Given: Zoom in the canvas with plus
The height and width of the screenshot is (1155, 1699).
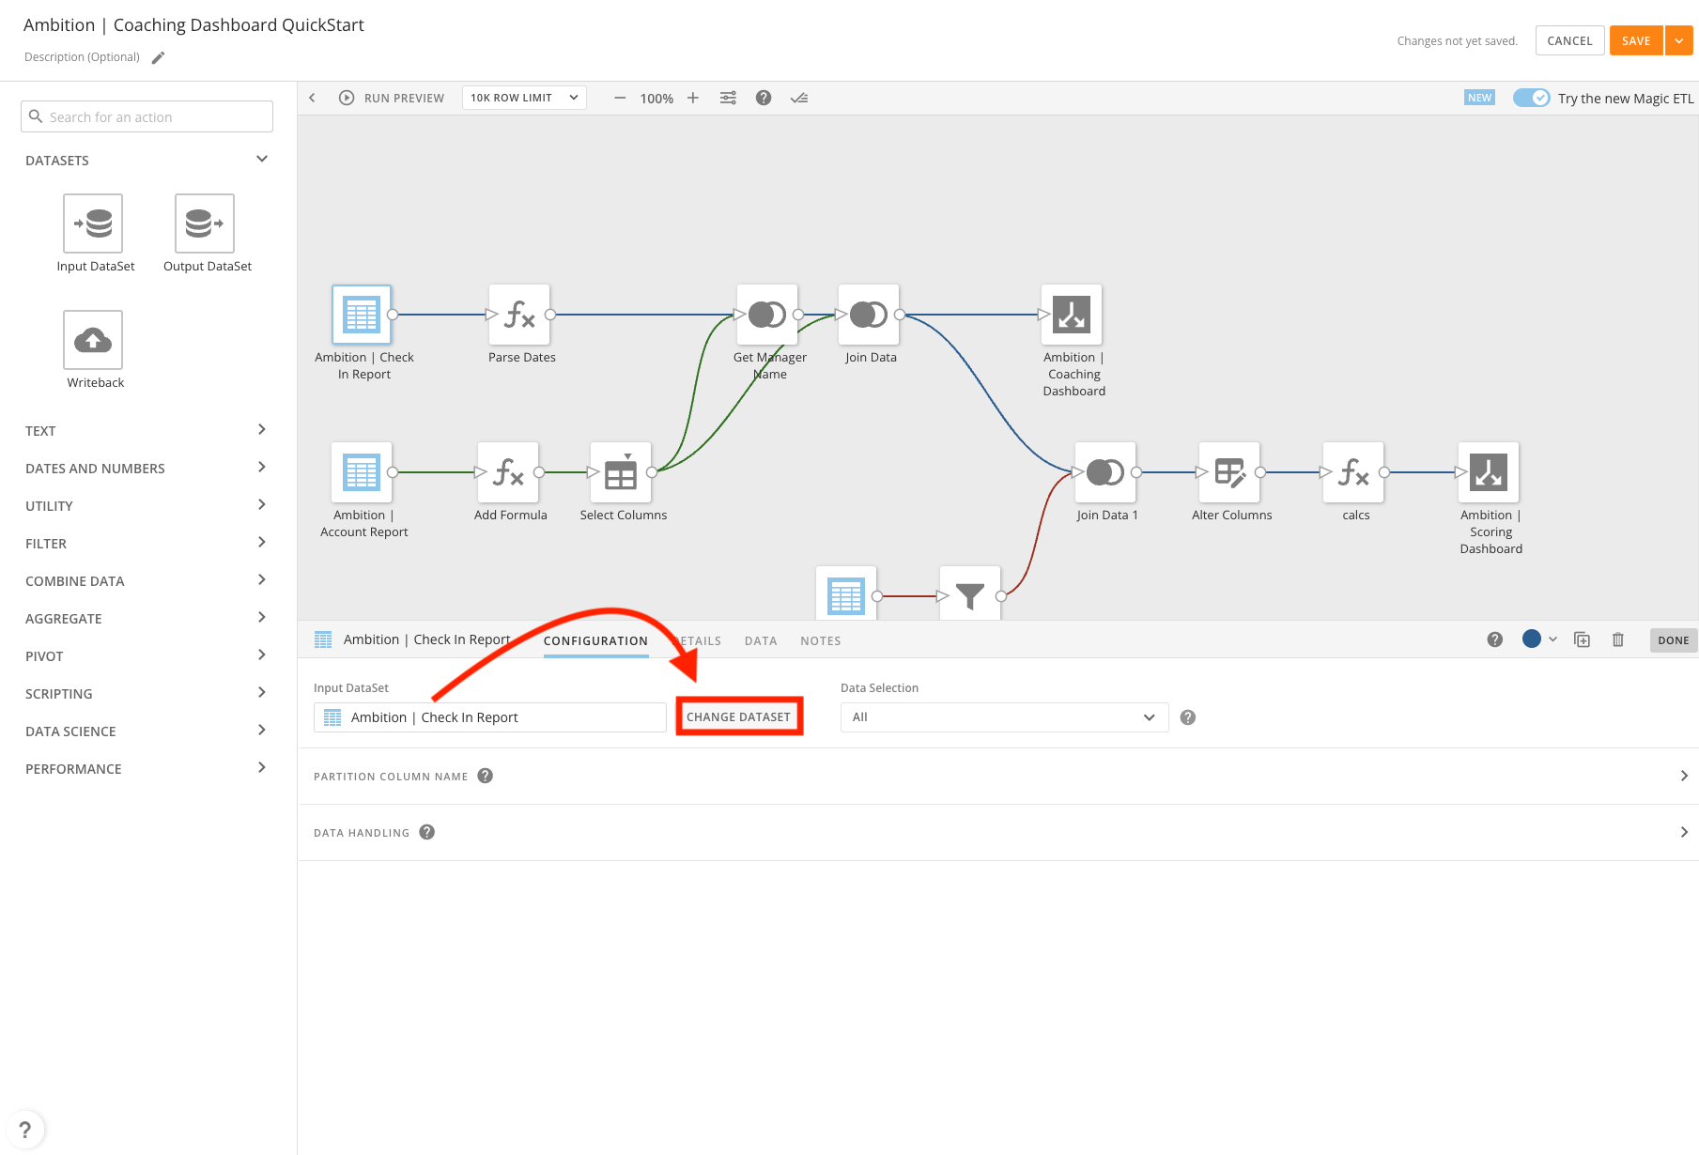Looking at the screenshot, I should point(693,98).
